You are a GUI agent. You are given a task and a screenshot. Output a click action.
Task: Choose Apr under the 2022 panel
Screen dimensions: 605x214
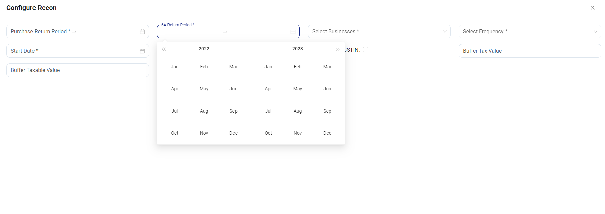[175, 89]
